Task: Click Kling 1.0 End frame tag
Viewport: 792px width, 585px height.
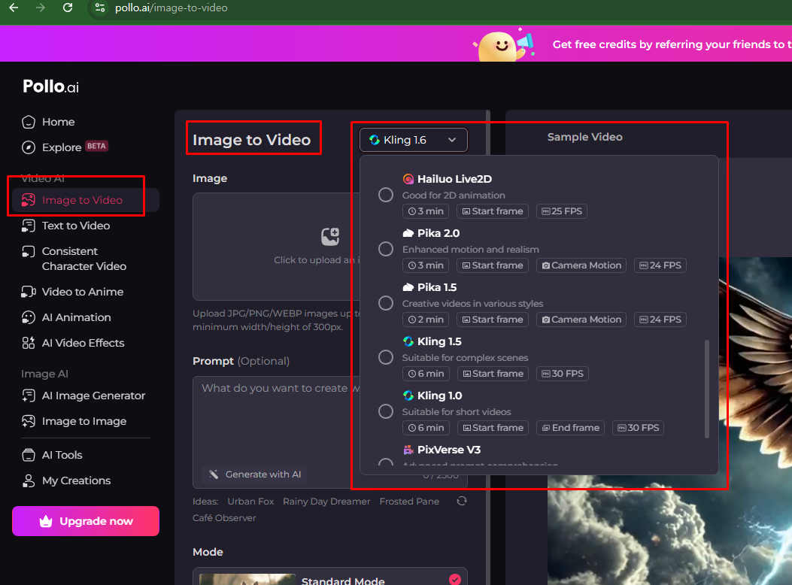Action: pyautogui.click(x=571, y=428)
